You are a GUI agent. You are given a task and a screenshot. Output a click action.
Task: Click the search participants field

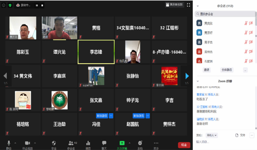tap(225, 14)
